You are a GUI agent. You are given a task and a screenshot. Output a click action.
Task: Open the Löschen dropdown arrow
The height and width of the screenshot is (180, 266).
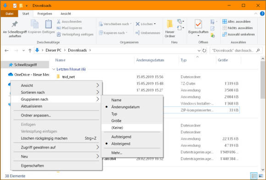click(x=155, y=24)
